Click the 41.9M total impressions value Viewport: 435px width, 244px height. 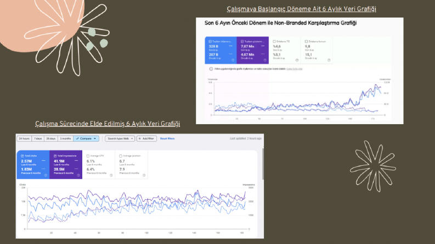pos(59,161)
